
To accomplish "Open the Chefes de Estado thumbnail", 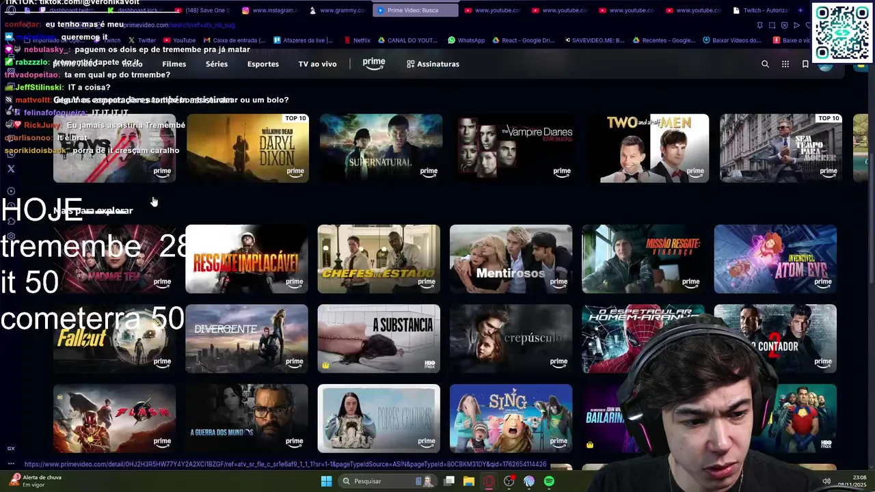I will click(379, 259).
